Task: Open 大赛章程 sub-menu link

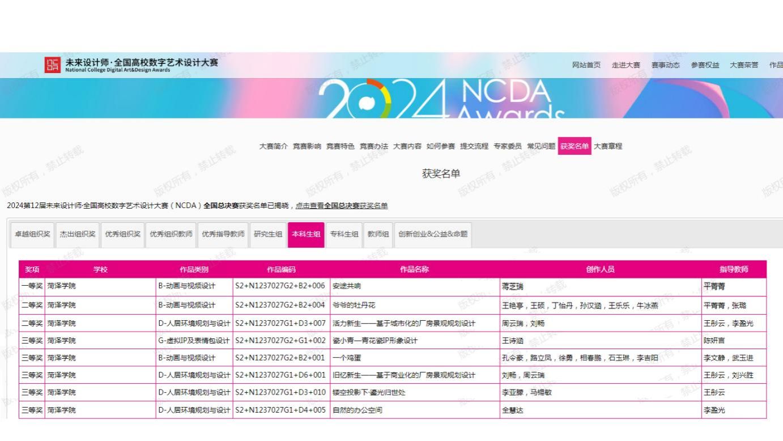Action: 608,146
